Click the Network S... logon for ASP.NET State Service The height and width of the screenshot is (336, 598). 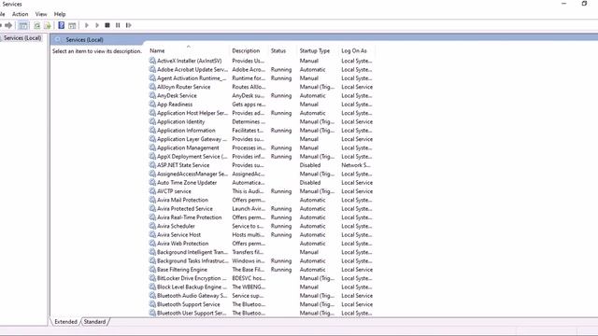pos(356,165)
